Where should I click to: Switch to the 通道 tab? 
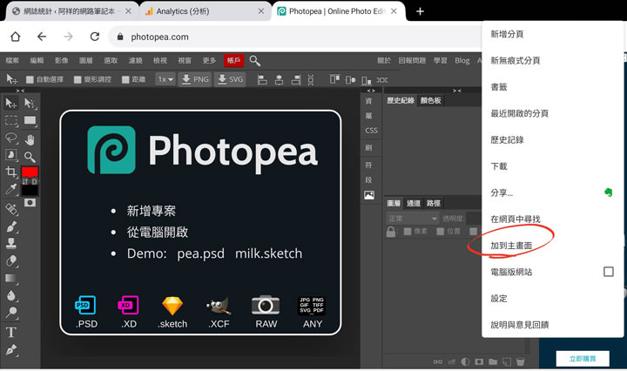tap(414, 203)
